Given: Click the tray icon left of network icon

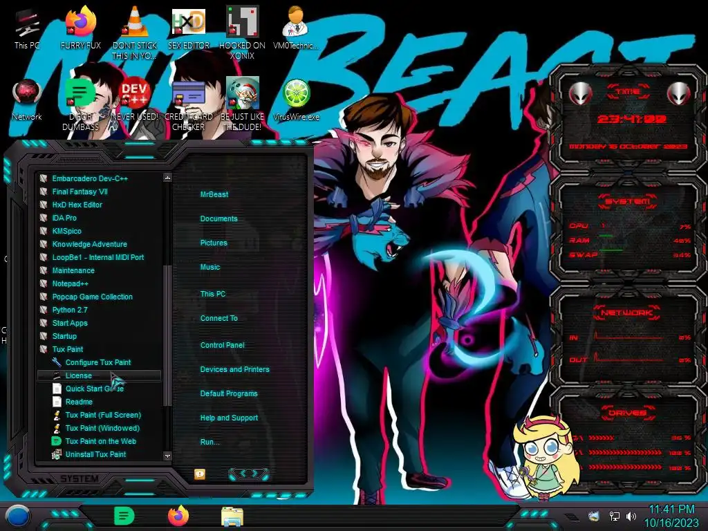Looking at the screenshot, I should tap(593, 516).
